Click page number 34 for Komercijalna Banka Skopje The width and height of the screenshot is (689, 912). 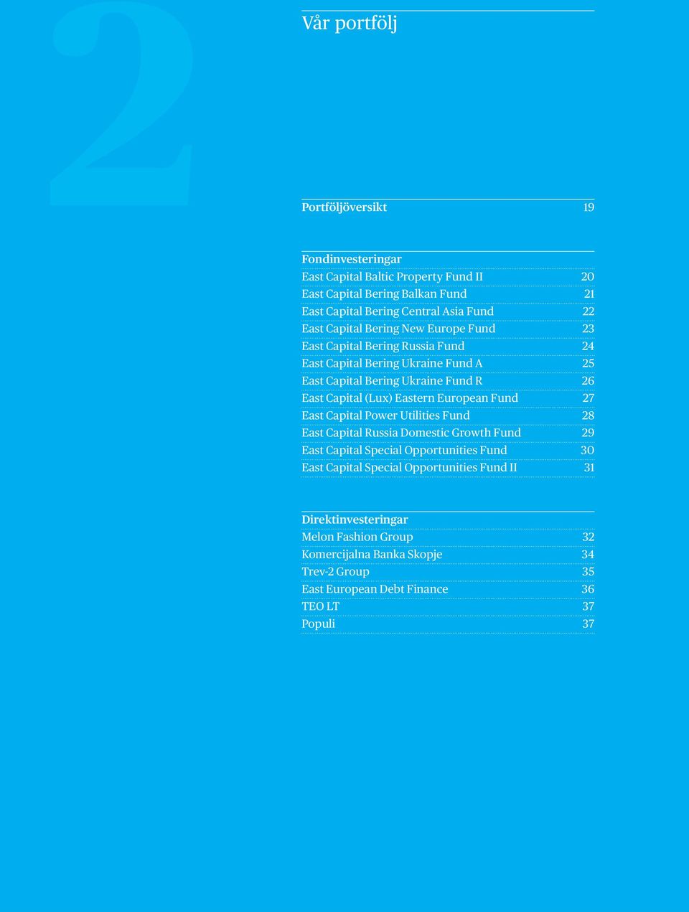pyautogui.click(x=588, y=555)
